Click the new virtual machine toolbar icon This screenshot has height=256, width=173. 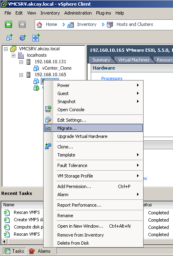9,38
